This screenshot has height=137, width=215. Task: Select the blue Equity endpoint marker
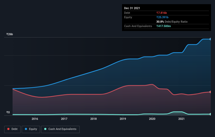pyautogui.click(x=210, y=39)
